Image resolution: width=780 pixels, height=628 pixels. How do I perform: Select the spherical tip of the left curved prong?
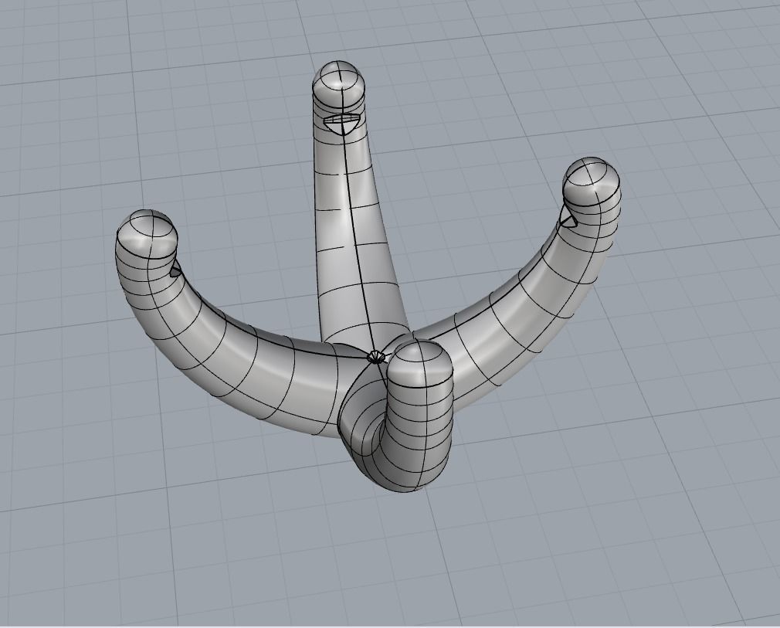[x=147, y=234]
